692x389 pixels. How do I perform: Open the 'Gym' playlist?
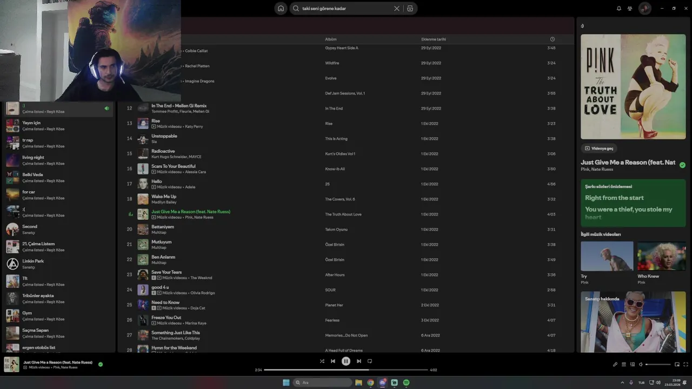[59, 316]
